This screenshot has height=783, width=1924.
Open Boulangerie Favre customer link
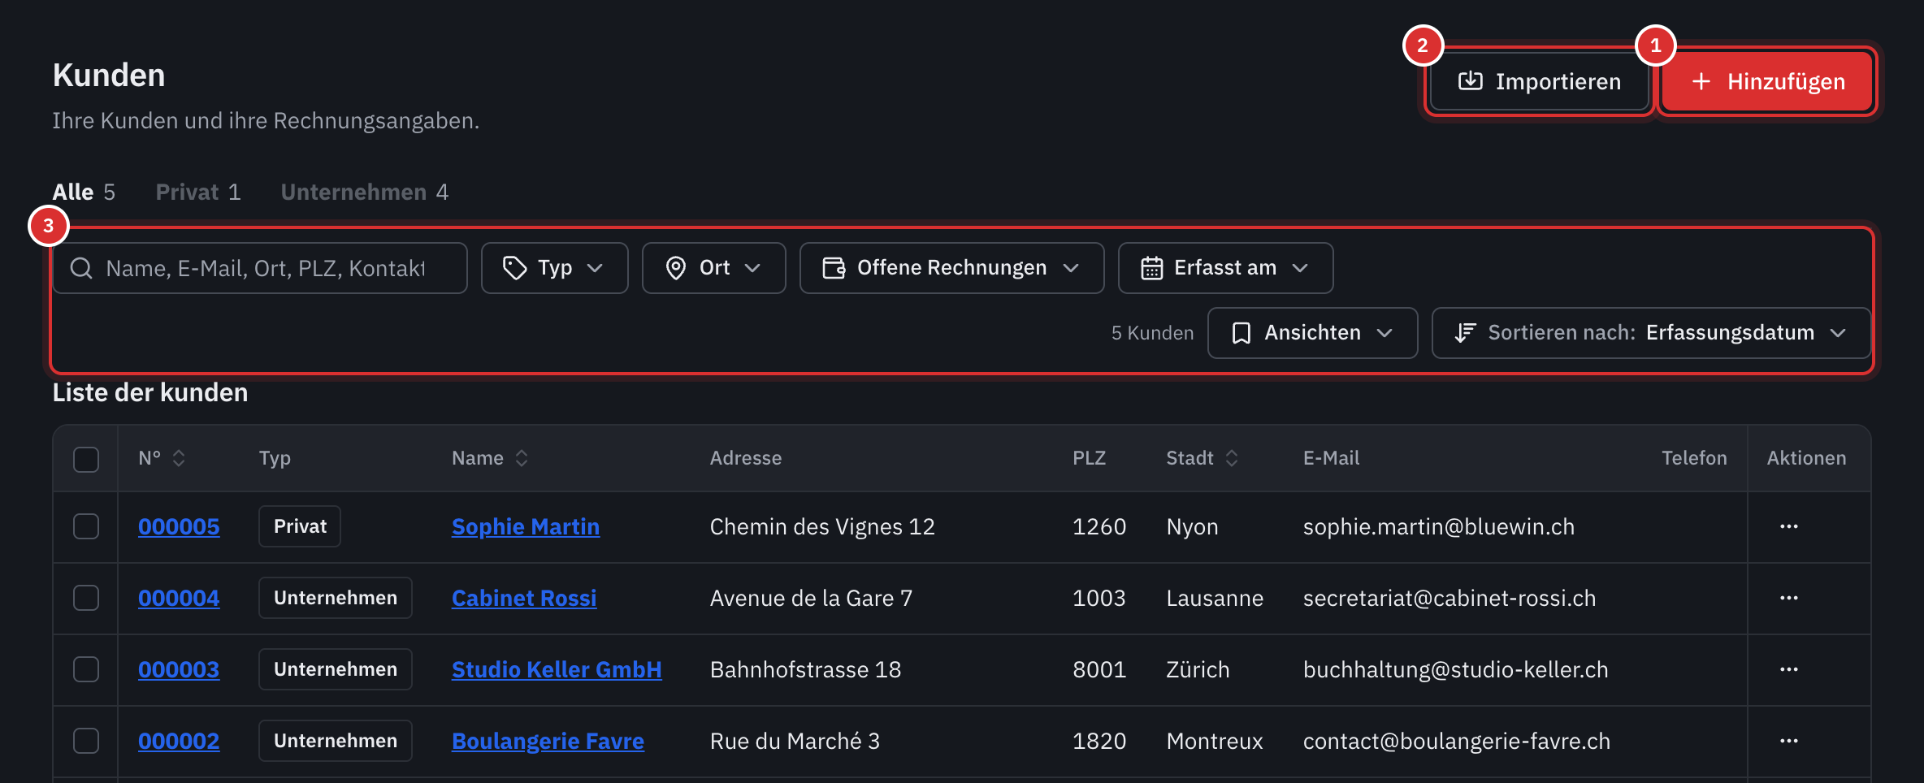[x=548, y=741]
